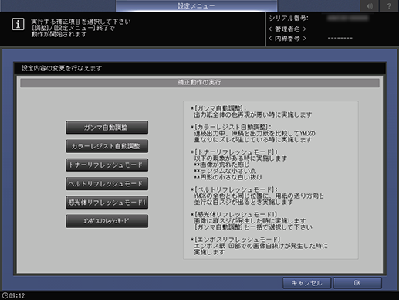Click the clock icon in status bar
The height and width of the screenshot is (300, 399).
point(5,295)
